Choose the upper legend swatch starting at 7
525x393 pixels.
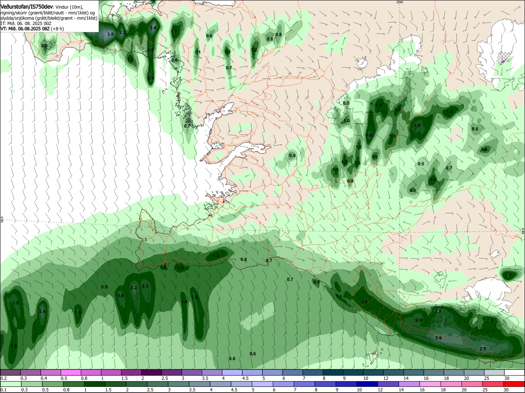tap(313, 372)
